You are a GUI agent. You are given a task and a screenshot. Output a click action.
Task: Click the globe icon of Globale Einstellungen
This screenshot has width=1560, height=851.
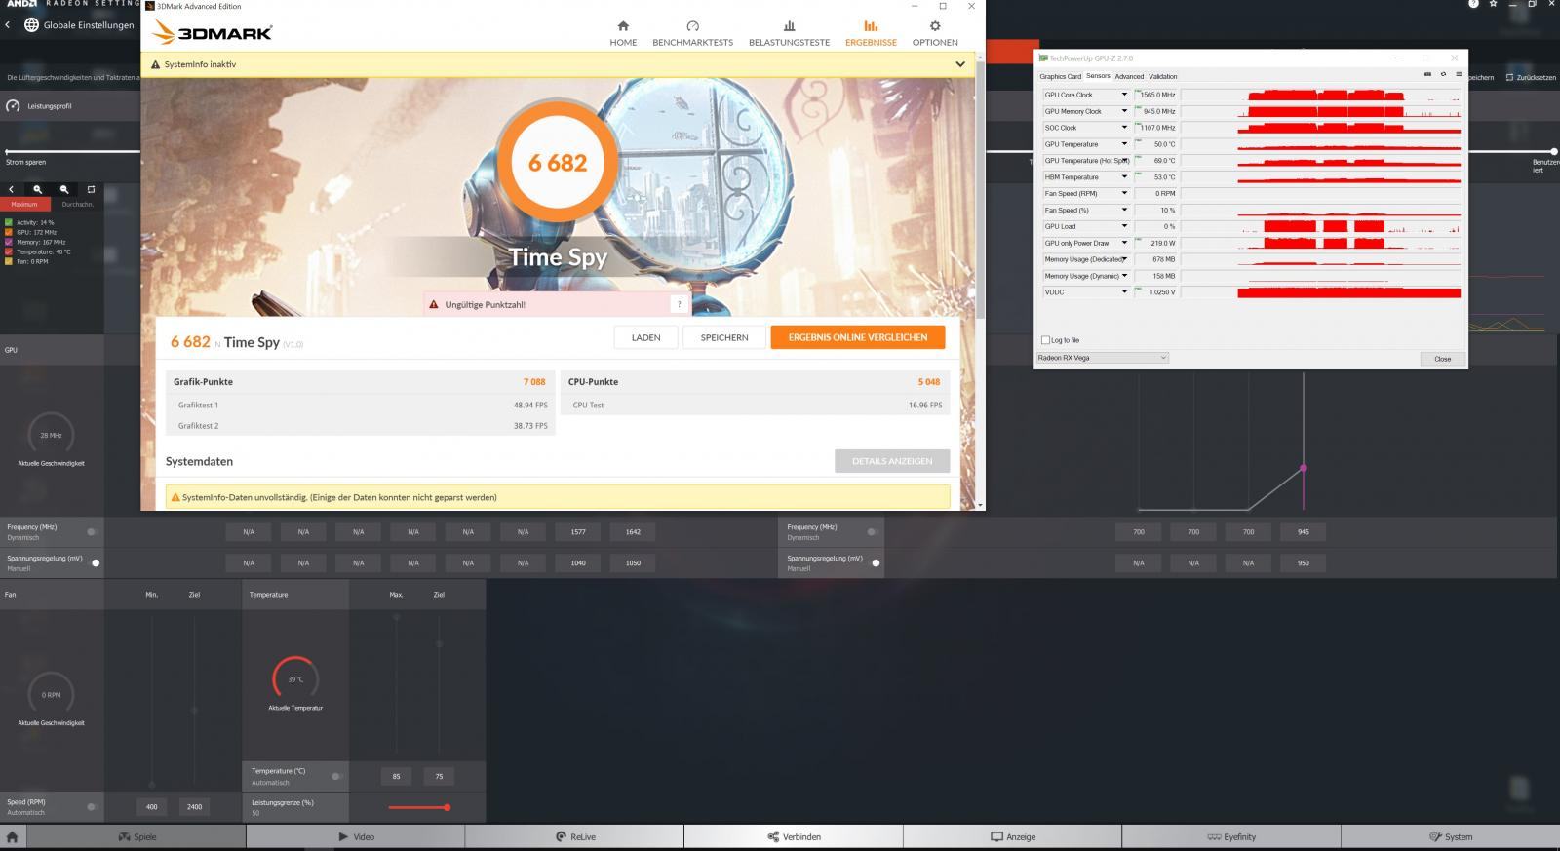pyautogui.click(x=31, y=24)
